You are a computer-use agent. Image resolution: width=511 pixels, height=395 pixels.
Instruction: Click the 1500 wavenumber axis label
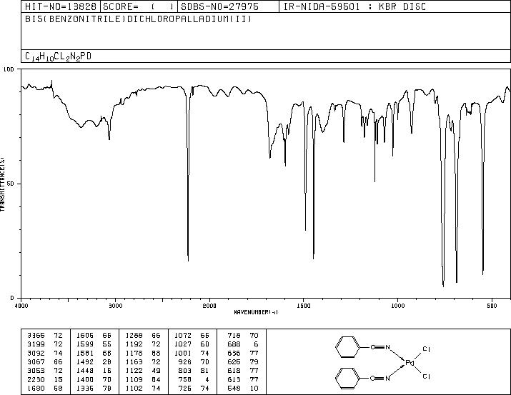coord(304,306)
